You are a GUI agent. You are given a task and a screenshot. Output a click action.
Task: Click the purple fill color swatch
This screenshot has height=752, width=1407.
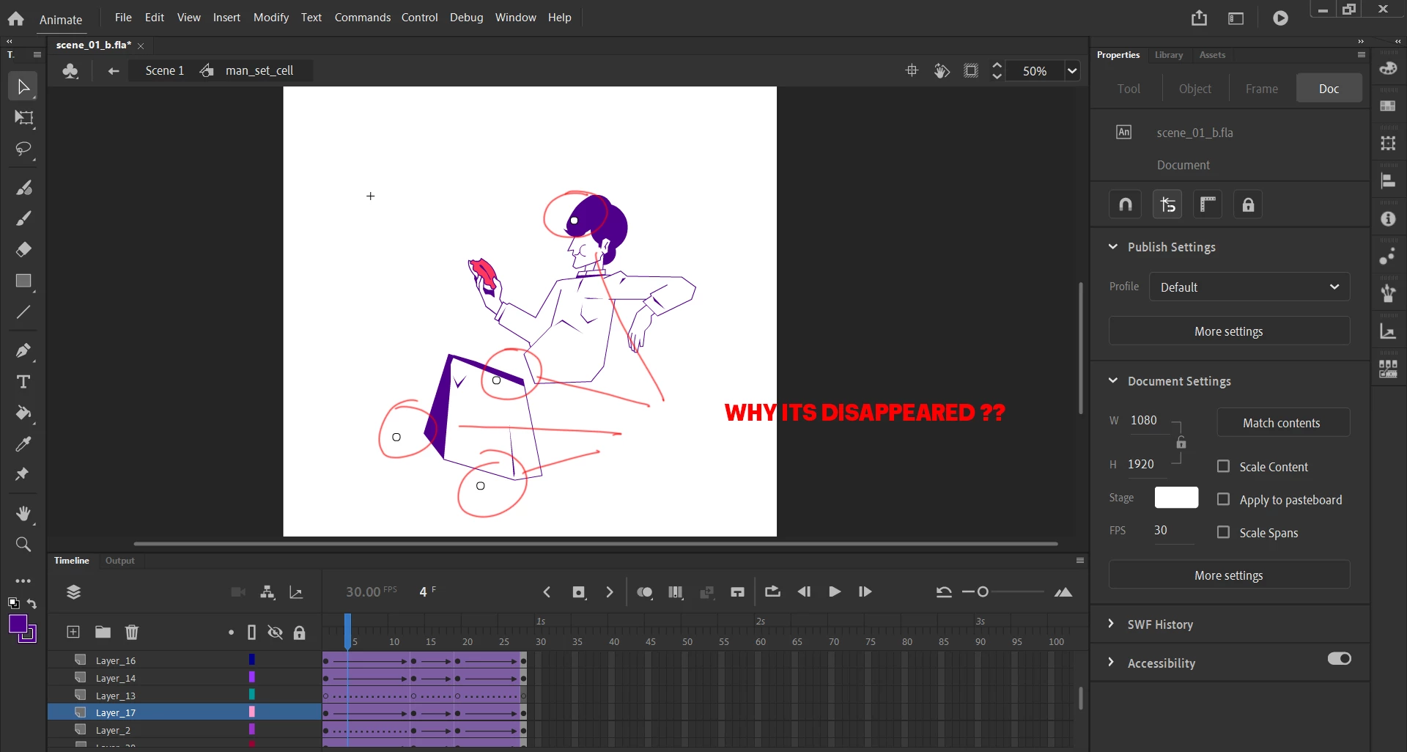tap(18, 624)
